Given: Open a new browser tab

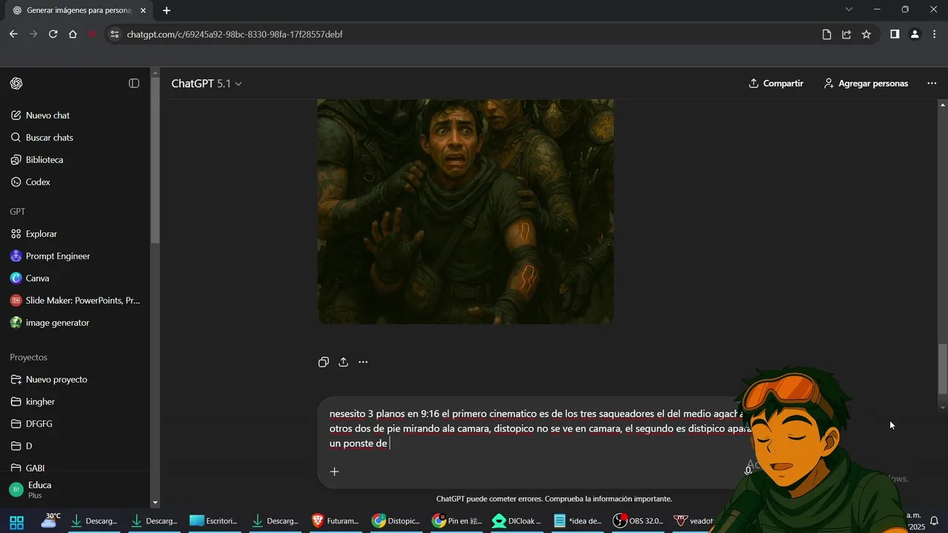Looking at the screenshot, I should pyautogui.click(x=167, y=10).
